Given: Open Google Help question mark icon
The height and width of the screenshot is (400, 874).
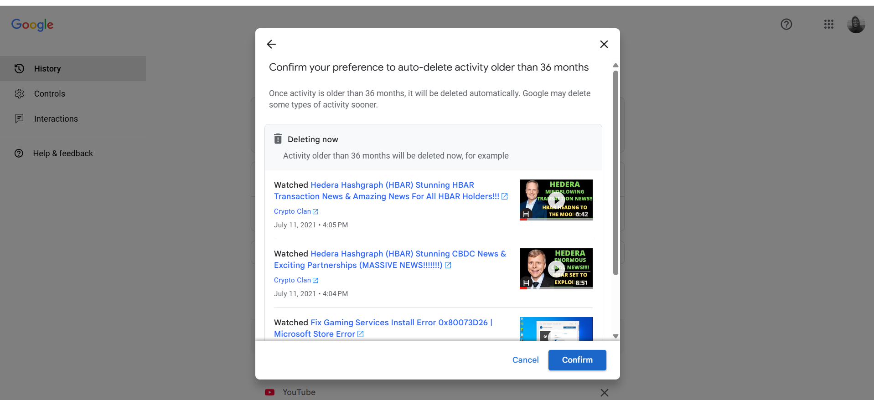Looking at the screenshot, I should click(786, 24).
